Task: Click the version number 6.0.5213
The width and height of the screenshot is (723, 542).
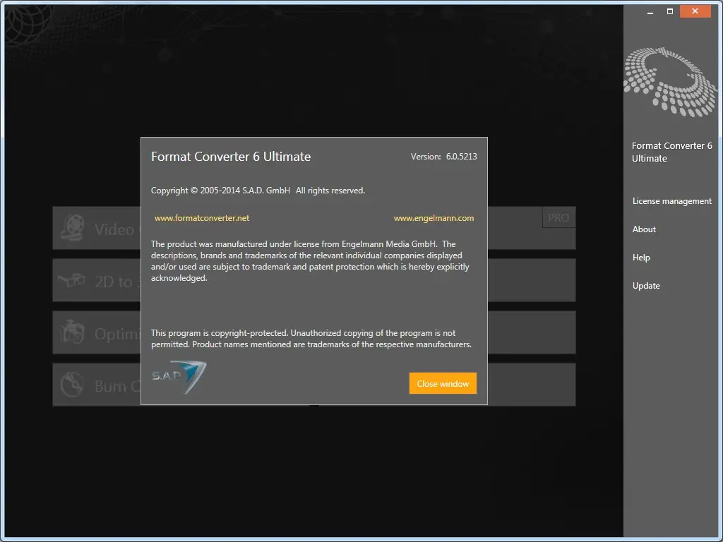Action: pos(461,157)
